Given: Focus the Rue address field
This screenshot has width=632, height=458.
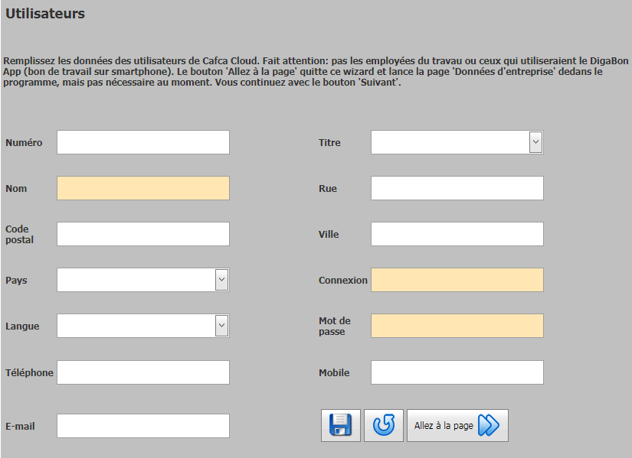Looking at the screenshot, I should click(457, 188).
